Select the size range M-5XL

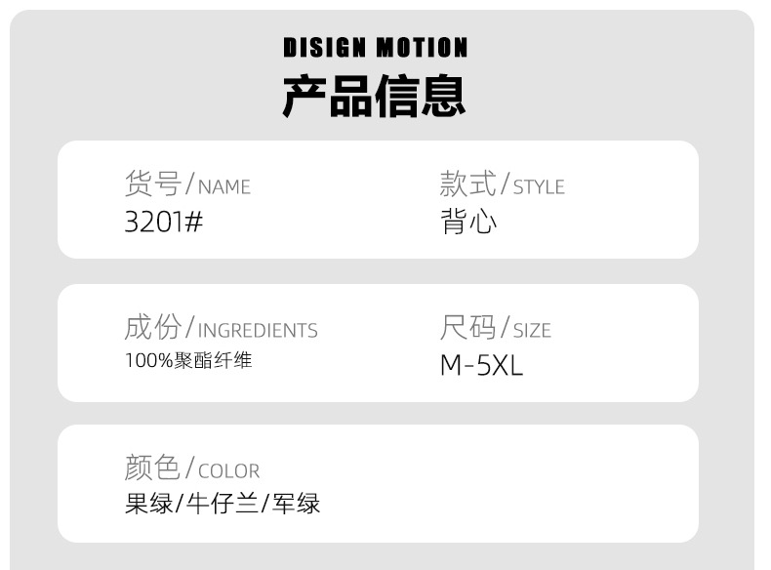tap(481, 365)
